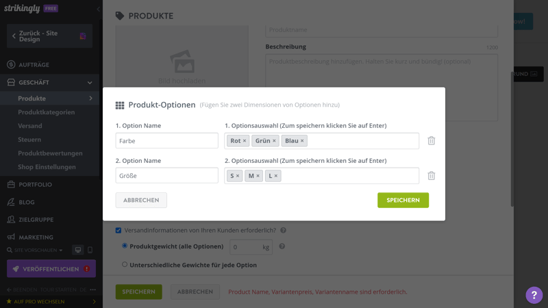Click the Farbe option name field

(166, 140)
